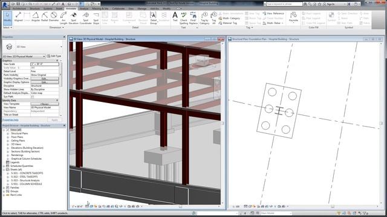This screenshot has width=387, height=217.
Task: Choose the Aligned dimension tool
Action: pyautogui.click(x=18, y=17)
